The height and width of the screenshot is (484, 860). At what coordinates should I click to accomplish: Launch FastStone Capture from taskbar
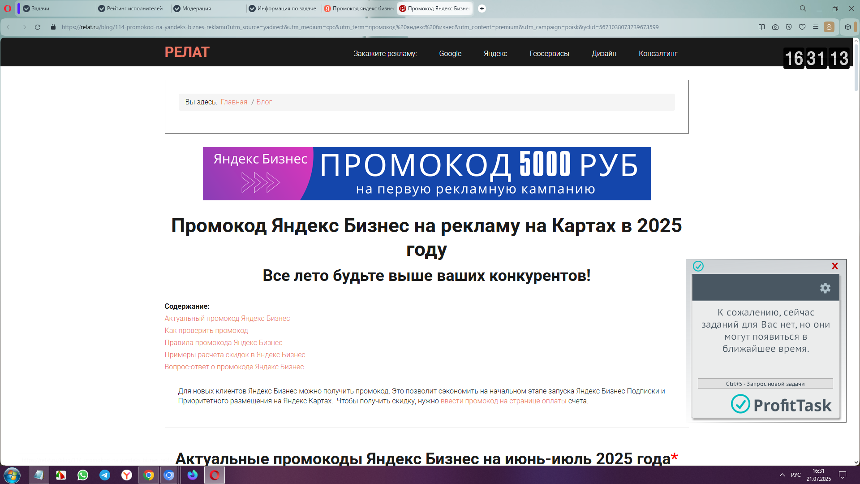click(61, 475)
